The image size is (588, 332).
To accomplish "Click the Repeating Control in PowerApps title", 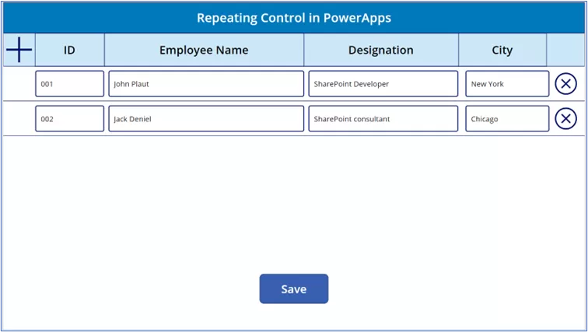I will tap(294, 17).
